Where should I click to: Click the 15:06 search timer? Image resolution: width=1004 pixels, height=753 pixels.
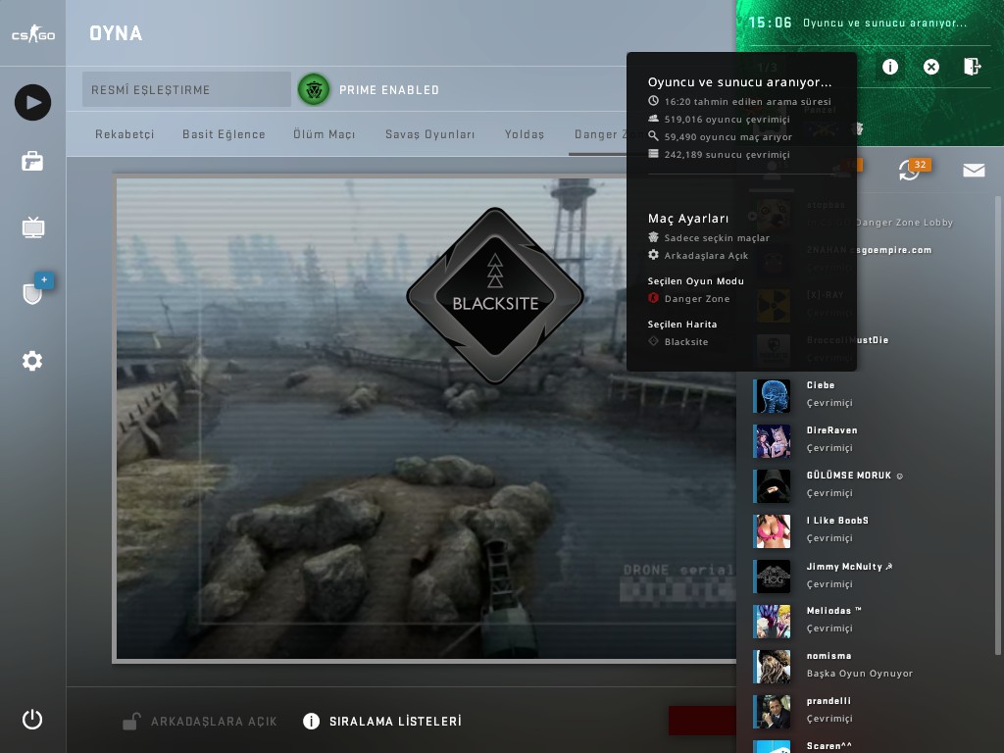[x=770, y=24]
